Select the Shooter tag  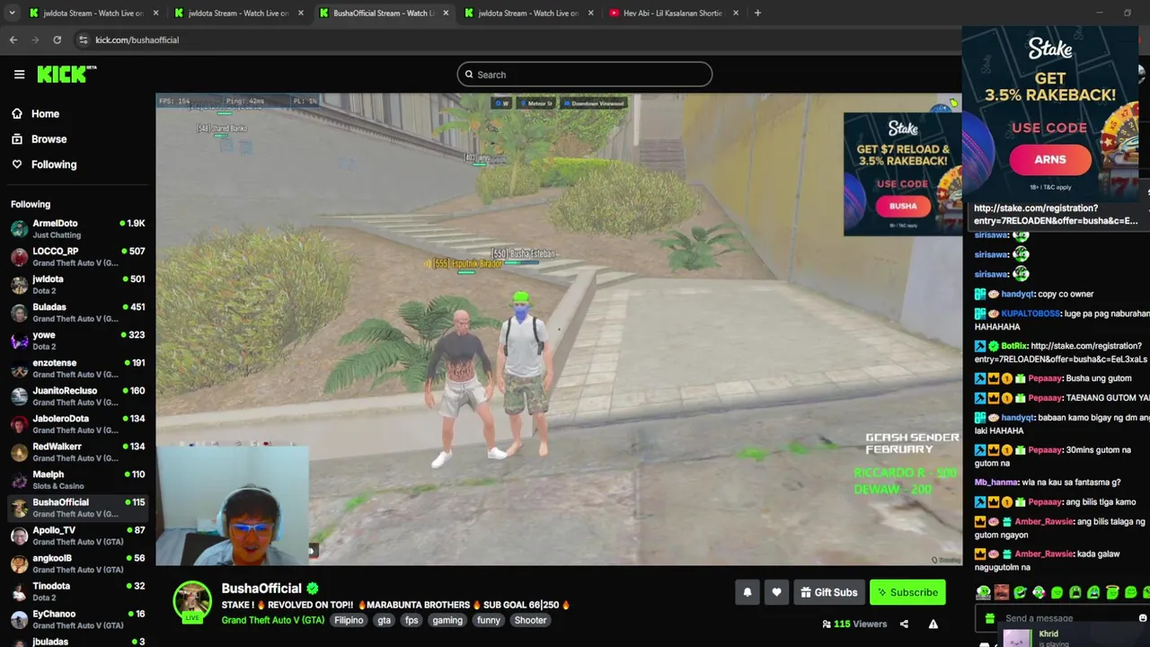tap(530, 620)
